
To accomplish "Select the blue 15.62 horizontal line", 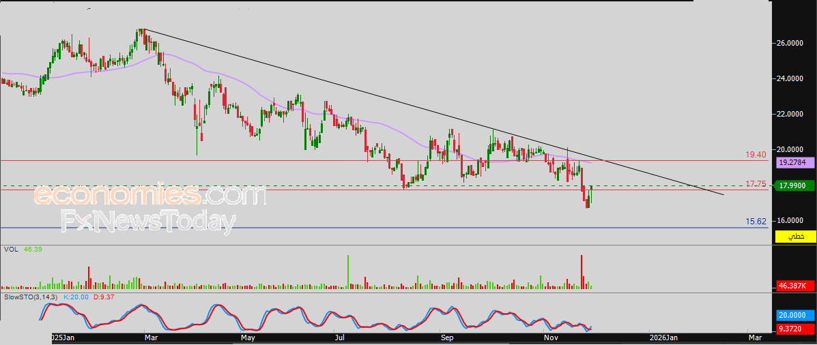I will [x=384, y=228].
